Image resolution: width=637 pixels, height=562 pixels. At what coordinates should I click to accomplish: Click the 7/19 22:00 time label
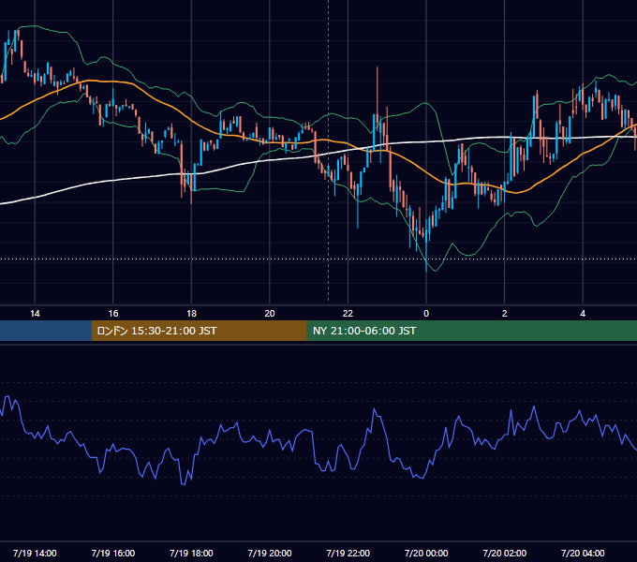(348, 553)
